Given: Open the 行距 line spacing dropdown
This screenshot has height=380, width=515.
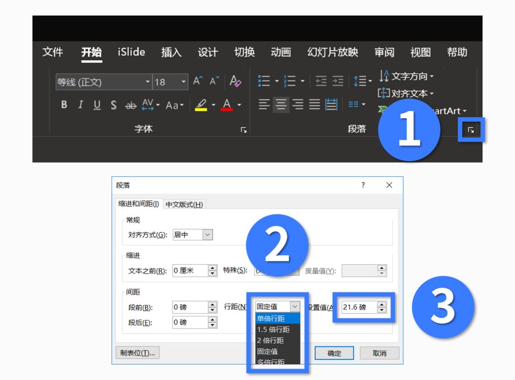Looking at the screenshot, I should tap(295, 307).
